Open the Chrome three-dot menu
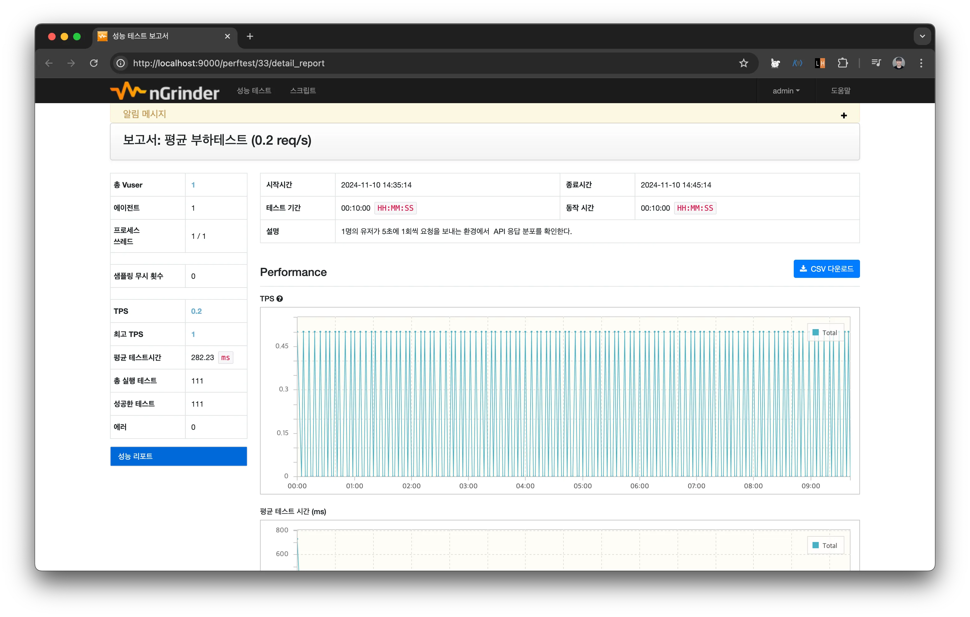This screenshot has width=970, height=617. pyautogui.click(x=921, y=63)
